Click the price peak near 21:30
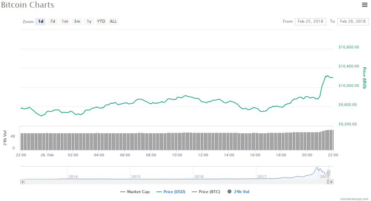371x201 pixels. [x=327, y=76]
